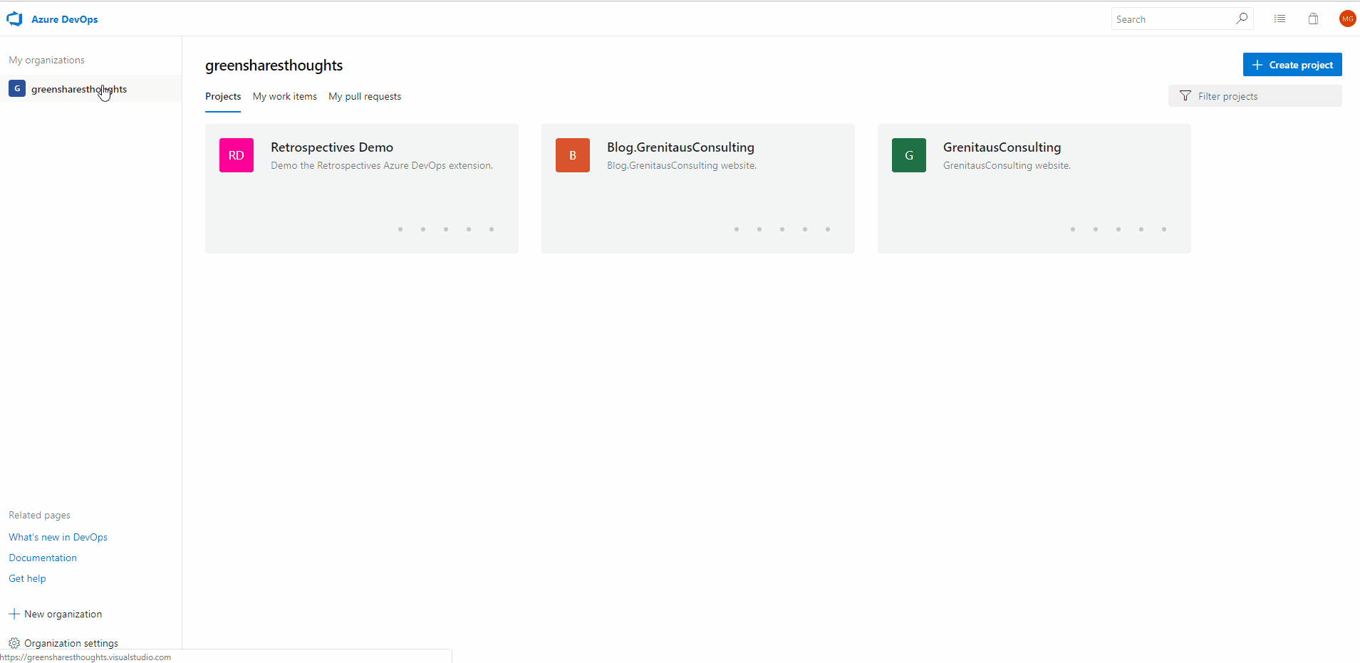Open the Retrospectives Demo project title
1360x663 pixels.
click(332, 147)
